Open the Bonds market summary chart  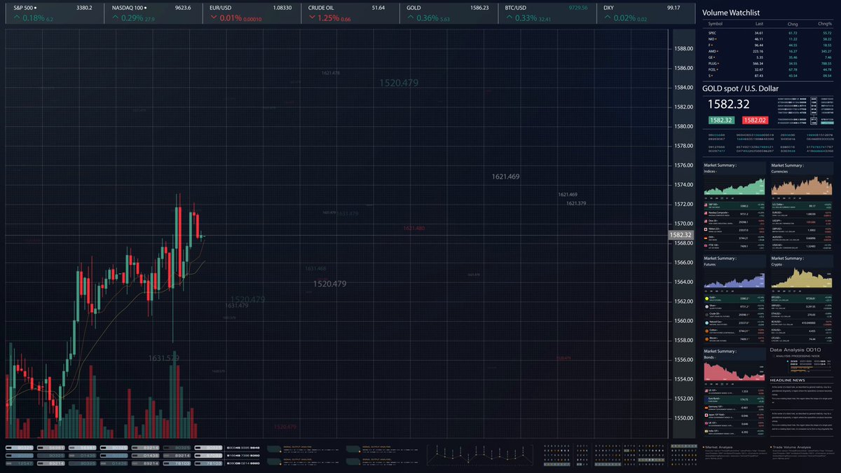pos(734,371)
